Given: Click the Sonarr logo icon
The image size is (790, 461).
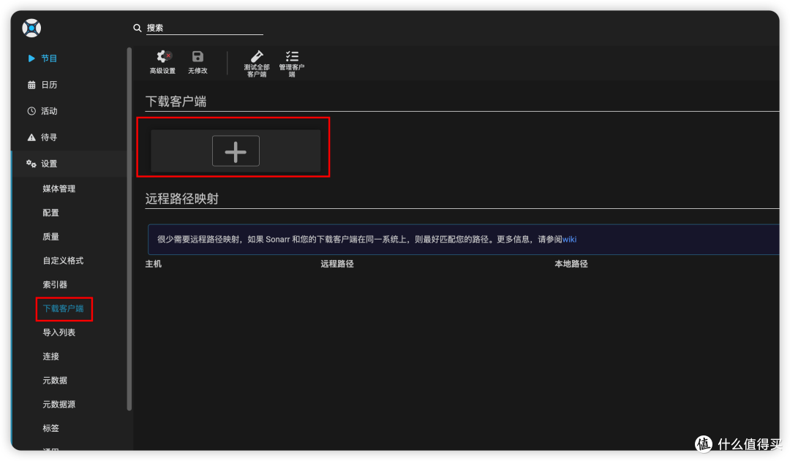Looking at the screenshot, I should tap(31, 28).
